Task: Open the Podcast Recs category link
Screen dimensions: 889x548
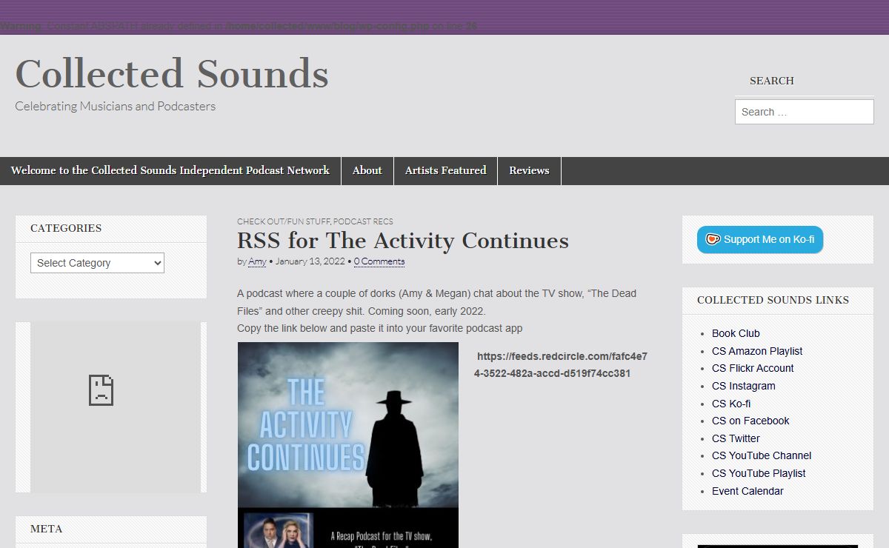Action: [363, 221]
